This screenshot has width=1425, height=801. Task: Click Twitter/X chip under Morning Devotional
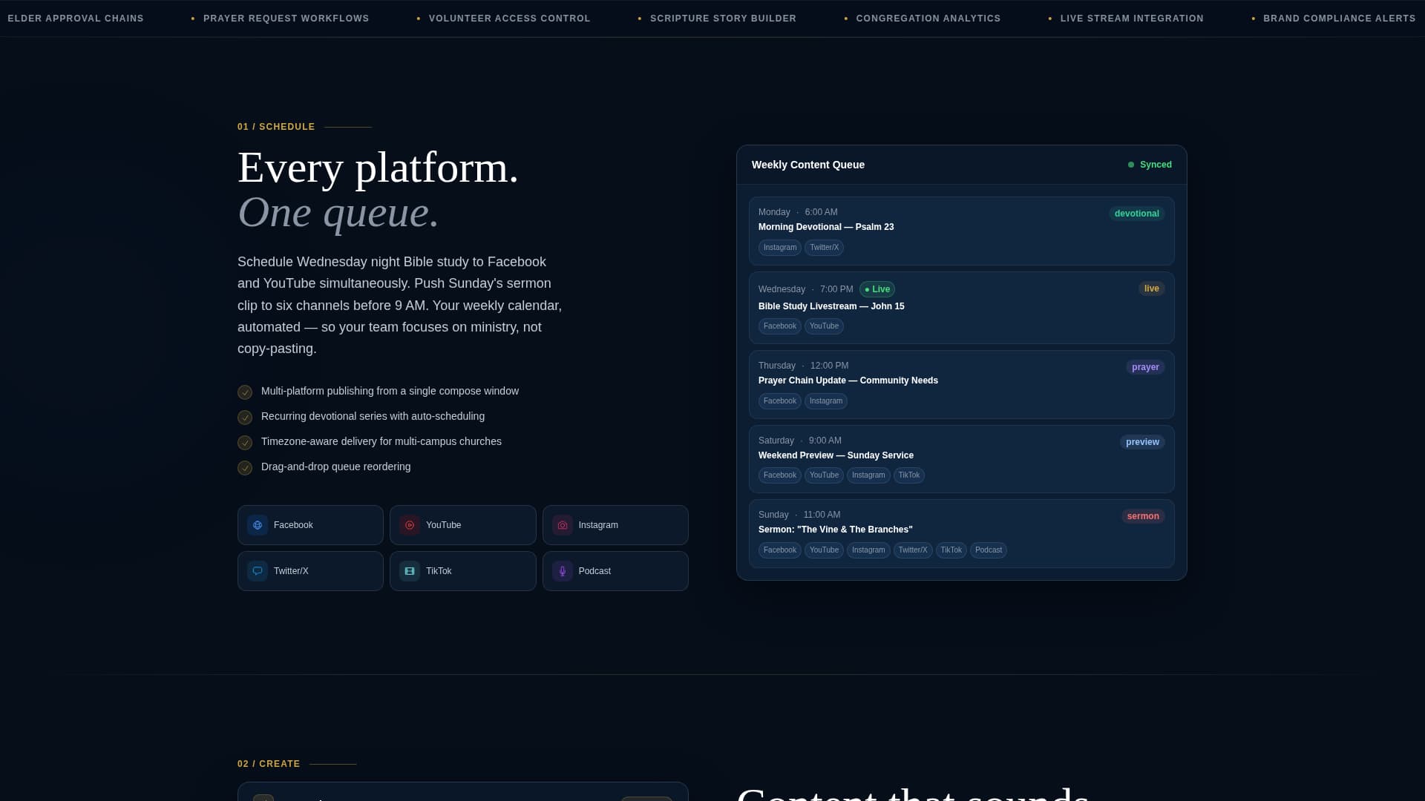click(824, 248)
